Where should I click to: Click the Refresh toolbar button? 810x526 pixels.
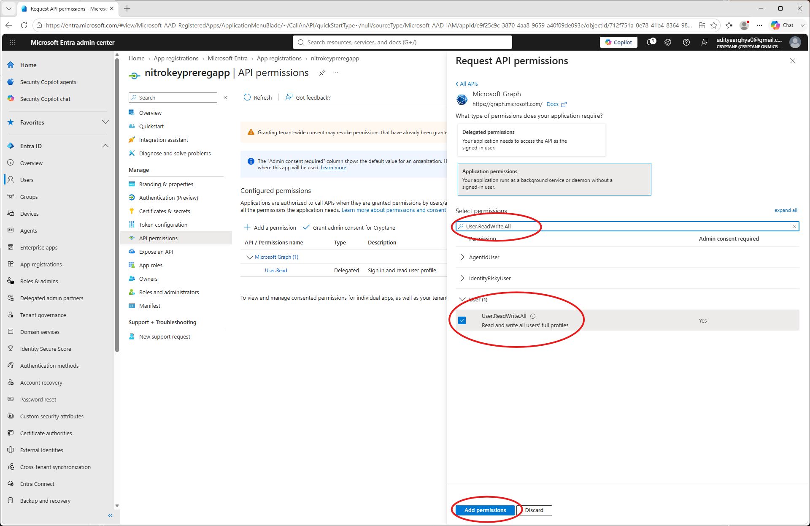258,98
